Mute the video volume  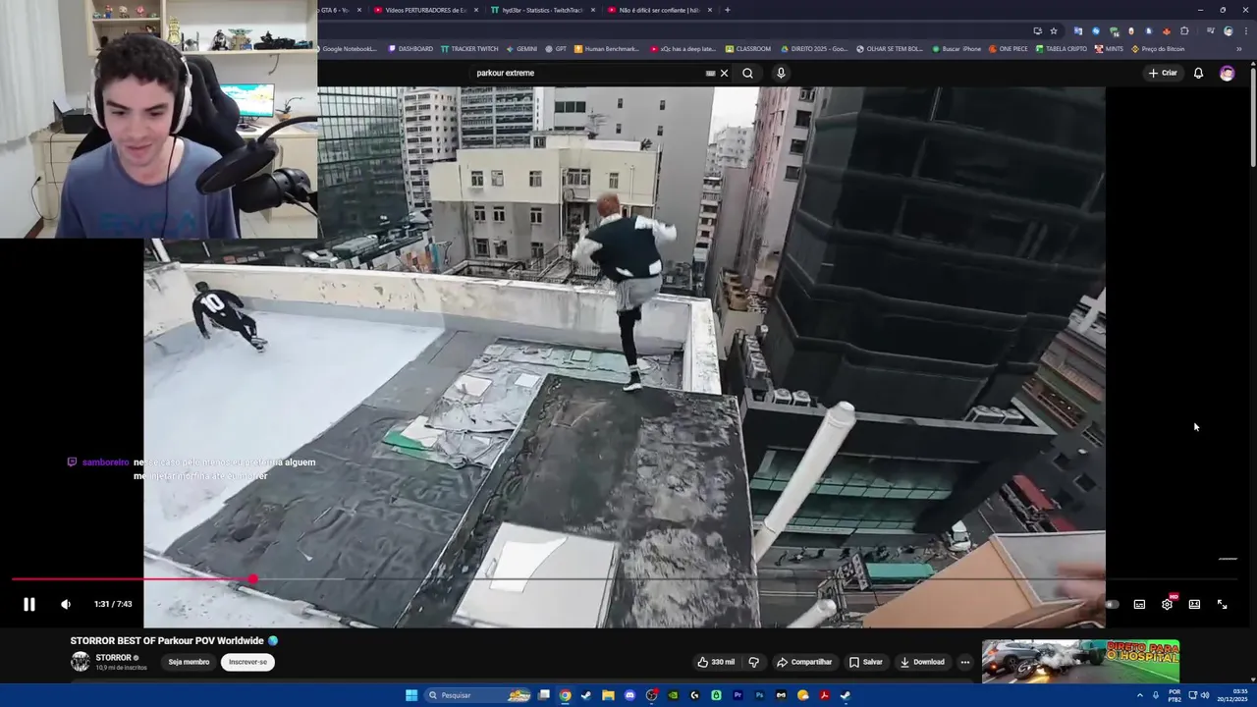(x=66, y=604)
